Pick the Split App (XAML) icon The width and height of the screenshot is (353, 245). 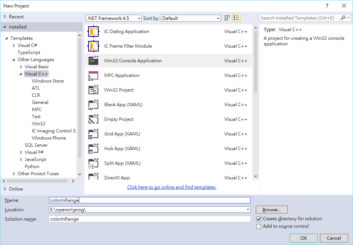click(x=93, y=163)
